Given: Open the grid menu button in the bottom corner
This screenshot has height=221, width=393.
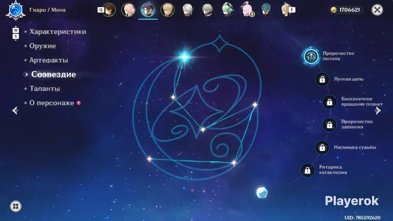Looking at the screenshot, I should [16, 206].
